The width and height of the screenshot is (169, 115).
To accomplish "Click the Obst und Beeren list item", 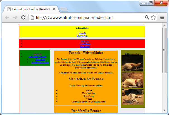I will click(89, 102).
